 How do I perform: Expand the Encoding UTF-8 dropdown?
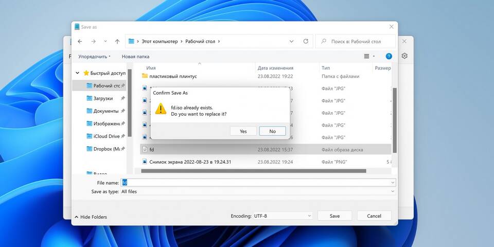pos(282,216)
